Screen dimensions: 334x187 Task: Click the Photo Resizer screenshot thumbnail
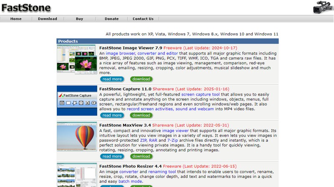77,175
